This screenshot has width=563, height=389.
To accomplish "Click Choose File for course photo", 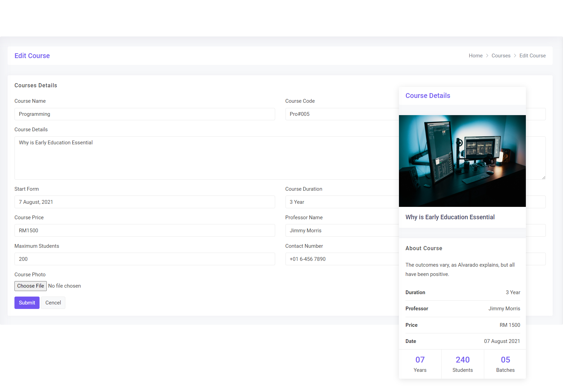I will (31, 286).
